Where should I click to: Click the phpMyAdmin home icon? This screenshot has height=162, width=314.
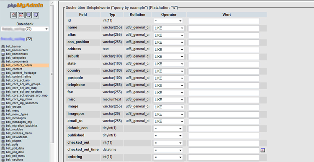(14, 15)
